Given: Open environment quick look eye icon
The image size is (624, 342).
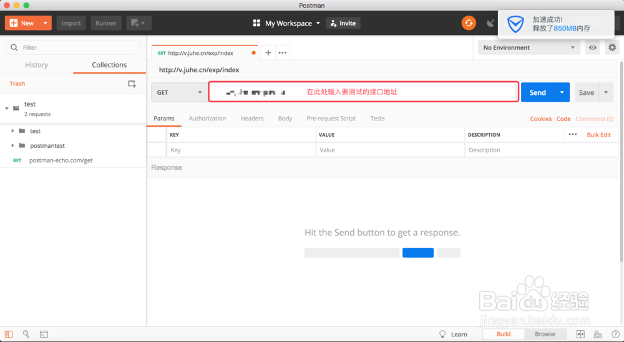Looking at the screenshot, I should 593,48.
